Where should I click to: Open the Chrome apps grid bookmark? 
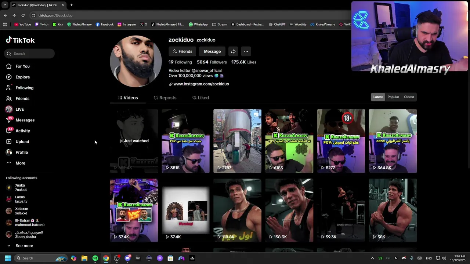point(5,25)
